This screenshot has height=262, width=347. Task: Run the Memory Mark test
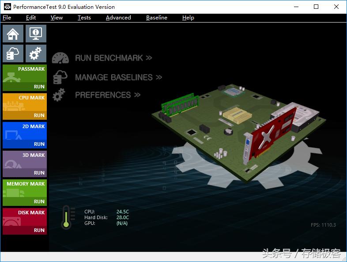pyautogui.click(x=39, y=201)
